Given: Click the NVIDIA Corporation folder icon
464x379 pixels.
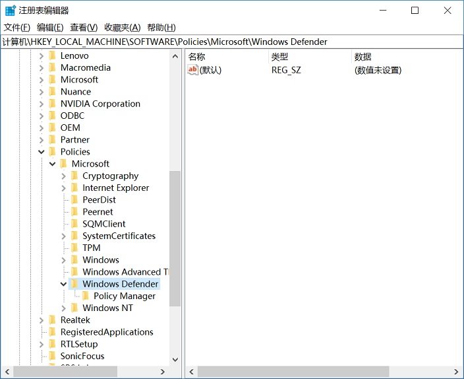Looking at the screenshot, I should tap(52, 104).
